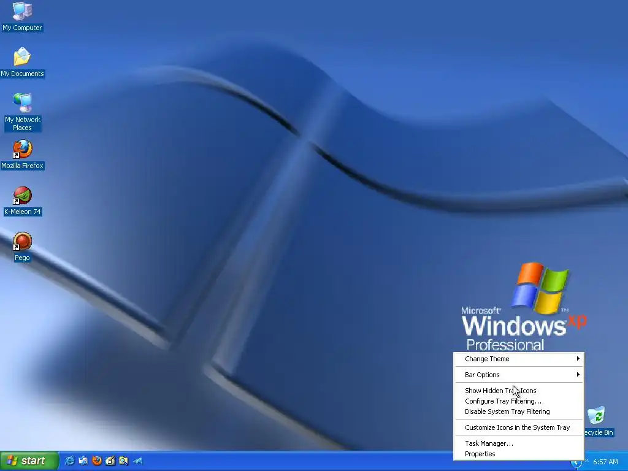This screenshot has width=628, height=471.
Task: Expand hidden tray icons chevron
Action: pos(587,460)
